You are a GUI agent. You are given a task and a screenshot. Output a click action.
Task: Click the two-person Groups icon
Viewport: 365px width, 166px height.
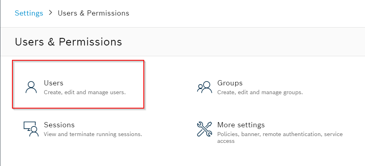[x=204, y=87]
